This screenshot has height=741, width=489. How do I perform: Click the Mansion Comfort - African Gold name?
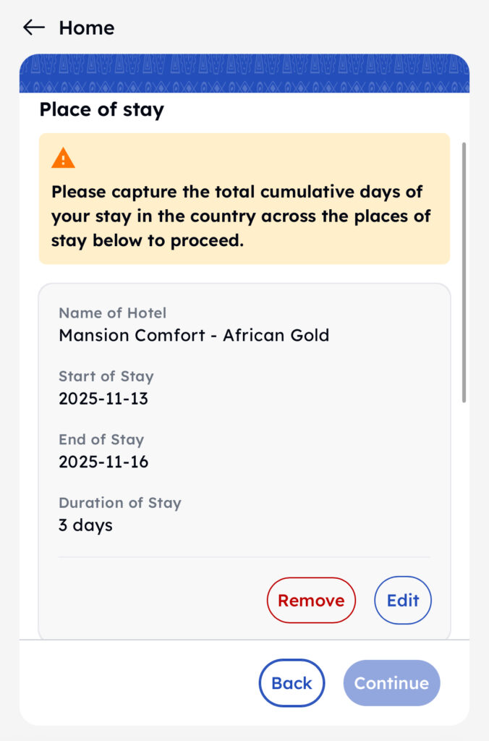pos(194,335)
